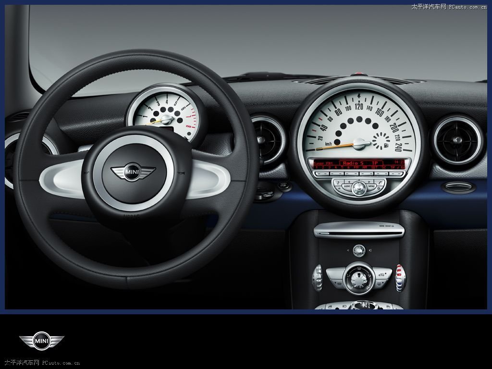This screenshot has height=369, width=492.
Task: Click the CD slot below the speedometer
Action: click(359, 232)
